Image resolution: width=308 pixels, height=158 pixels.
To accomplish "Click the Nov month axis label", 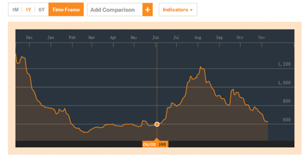I will click(x=262, y=37).
